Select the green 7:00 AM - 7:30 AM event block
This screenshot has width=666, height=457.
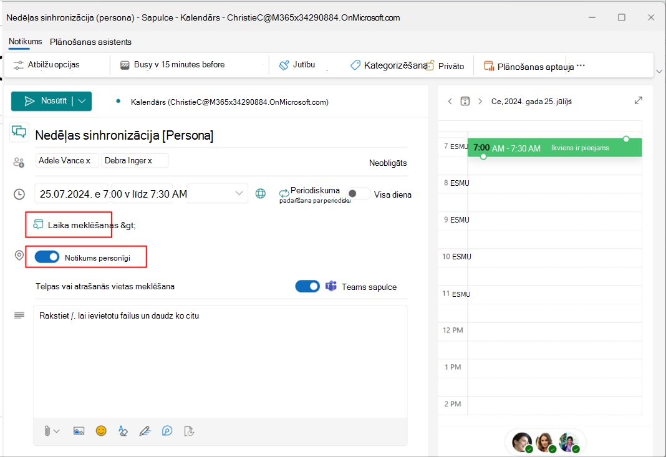pos(555,148)
